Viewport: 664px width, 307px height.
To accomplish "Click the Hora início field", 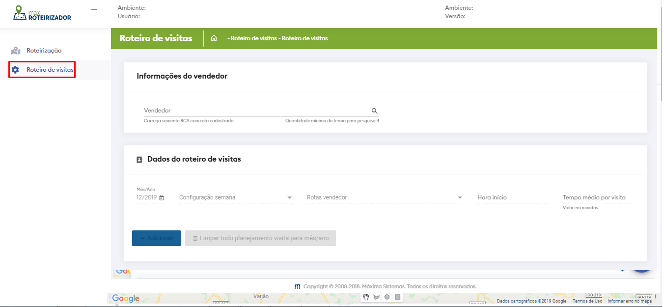I will 512,197.
